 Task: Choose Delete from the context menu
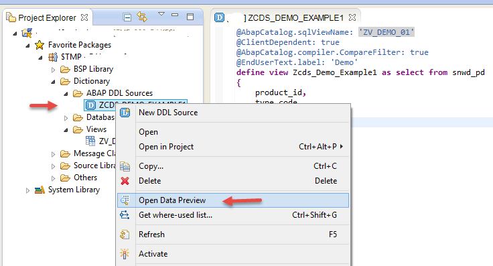(232, 181)
